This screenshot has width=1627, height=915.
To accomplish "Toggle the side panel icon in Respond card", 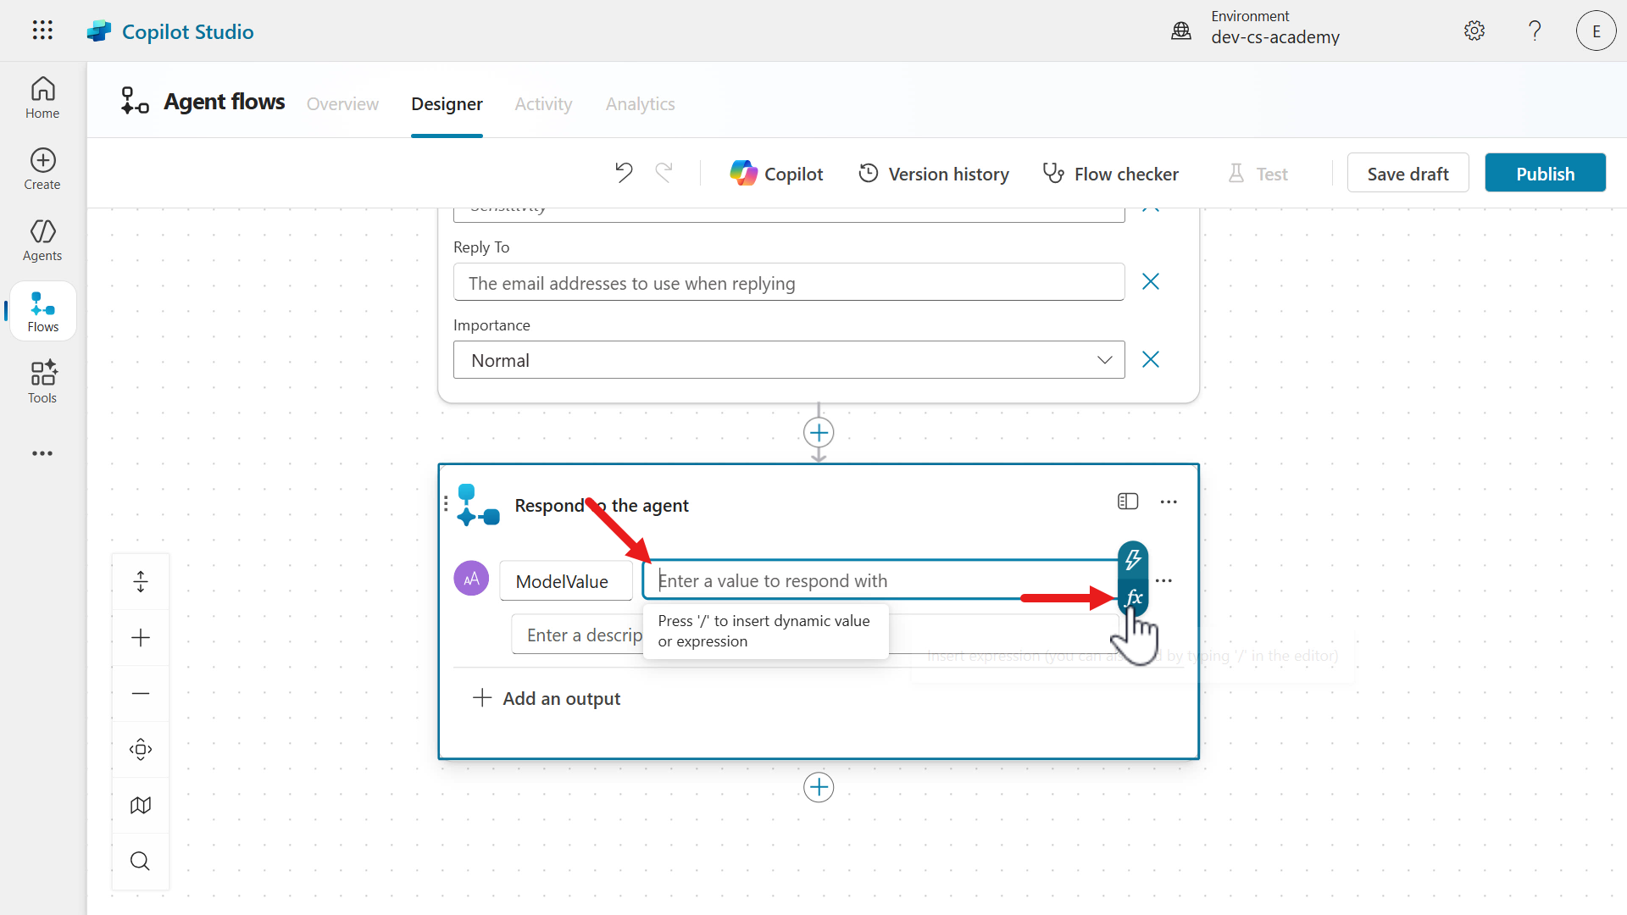I will click(1127, 502).
